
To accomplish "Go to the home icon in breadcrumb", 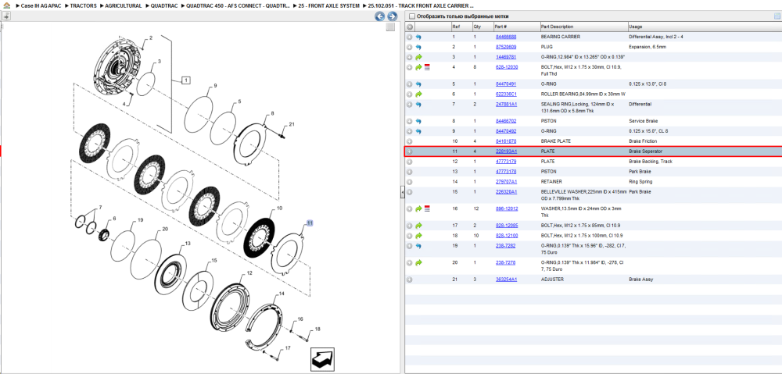I will [6, 5].
